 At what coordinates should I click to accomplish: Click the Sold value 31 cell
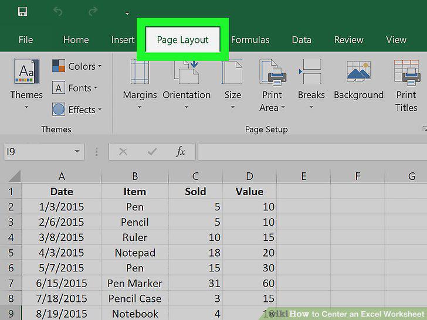(195, 283)
